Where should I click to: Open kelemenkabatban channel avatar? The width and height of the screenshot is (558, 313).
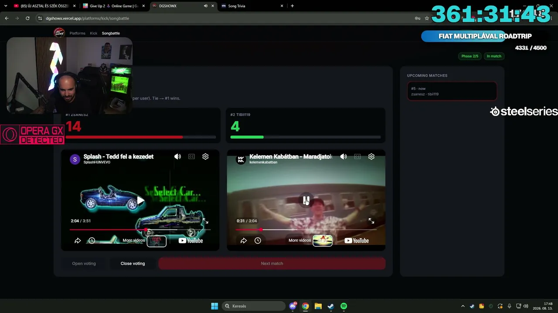(x=241, y=159)
